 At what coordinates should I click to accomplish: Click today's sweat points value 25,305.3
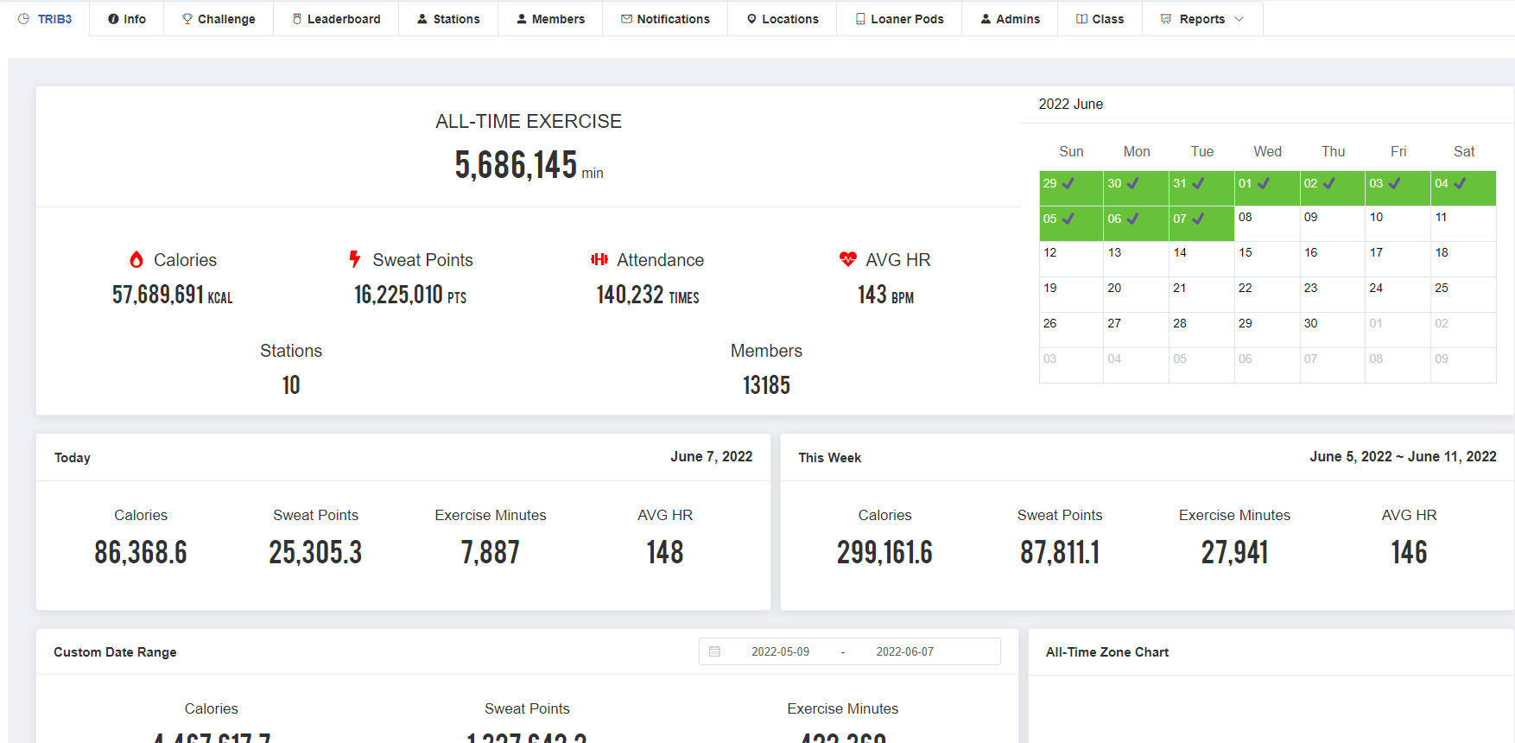[315, 552]
